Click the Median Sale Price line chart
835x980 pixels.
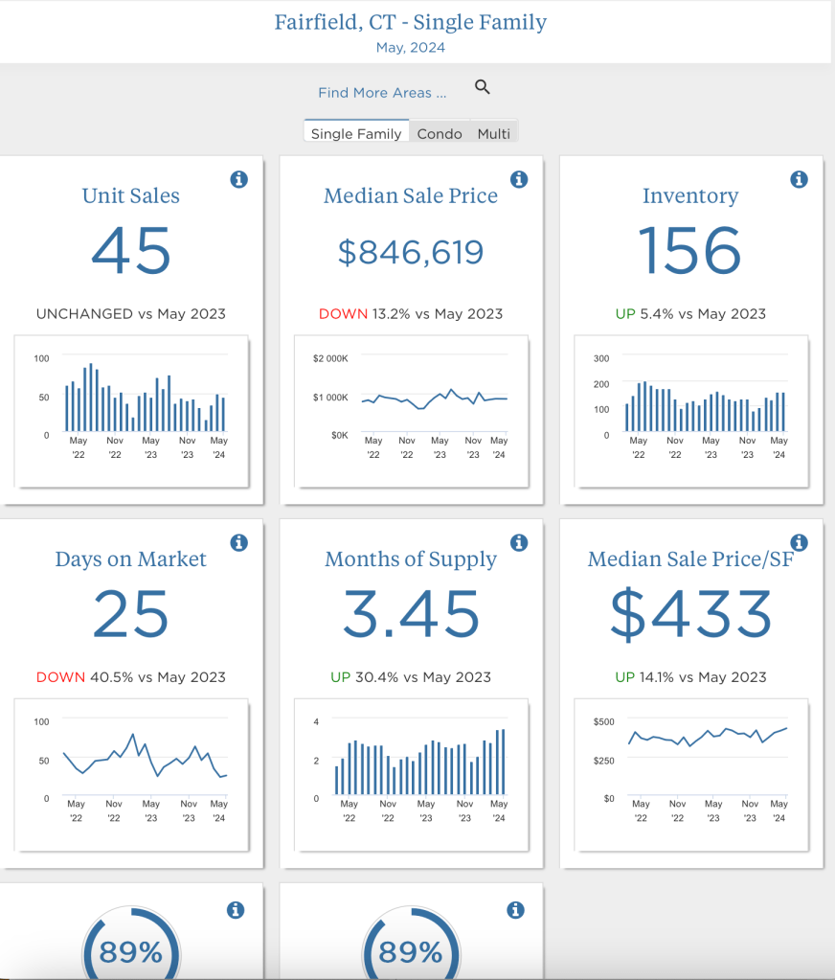(411, 410)
